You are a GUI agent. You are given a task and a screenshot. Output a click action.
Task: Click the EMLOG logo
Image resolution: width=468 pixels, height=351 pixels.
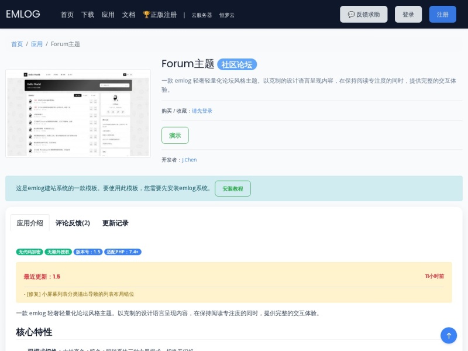23,14
